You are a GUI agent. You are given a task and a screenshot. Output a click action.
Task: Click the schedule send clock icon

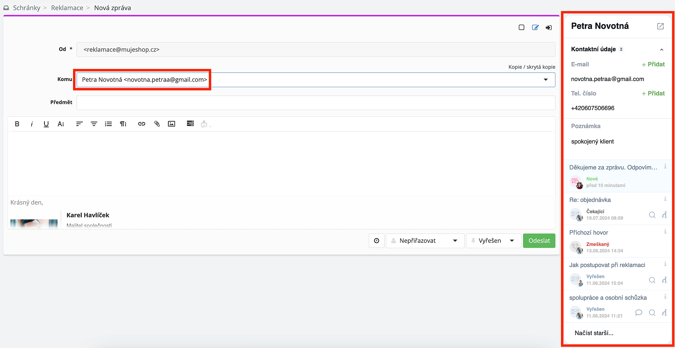377,241
